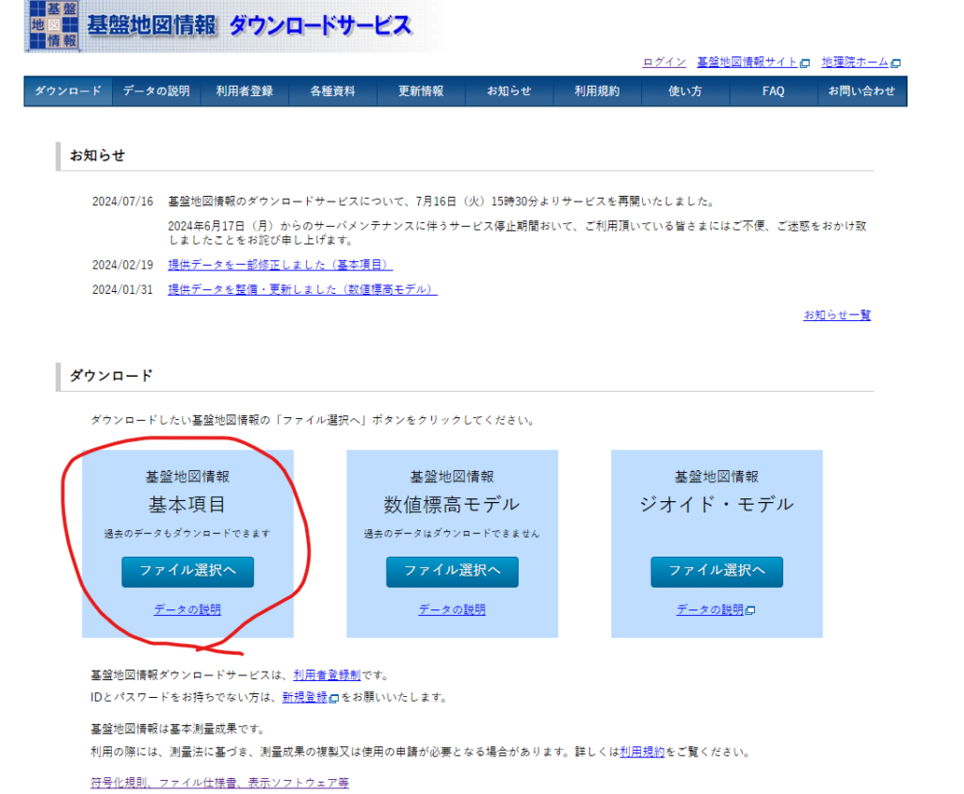964x794 pixels.
Task: Click ファイル選択へ button under ジオイド・モデル
Action: (716, 571)
